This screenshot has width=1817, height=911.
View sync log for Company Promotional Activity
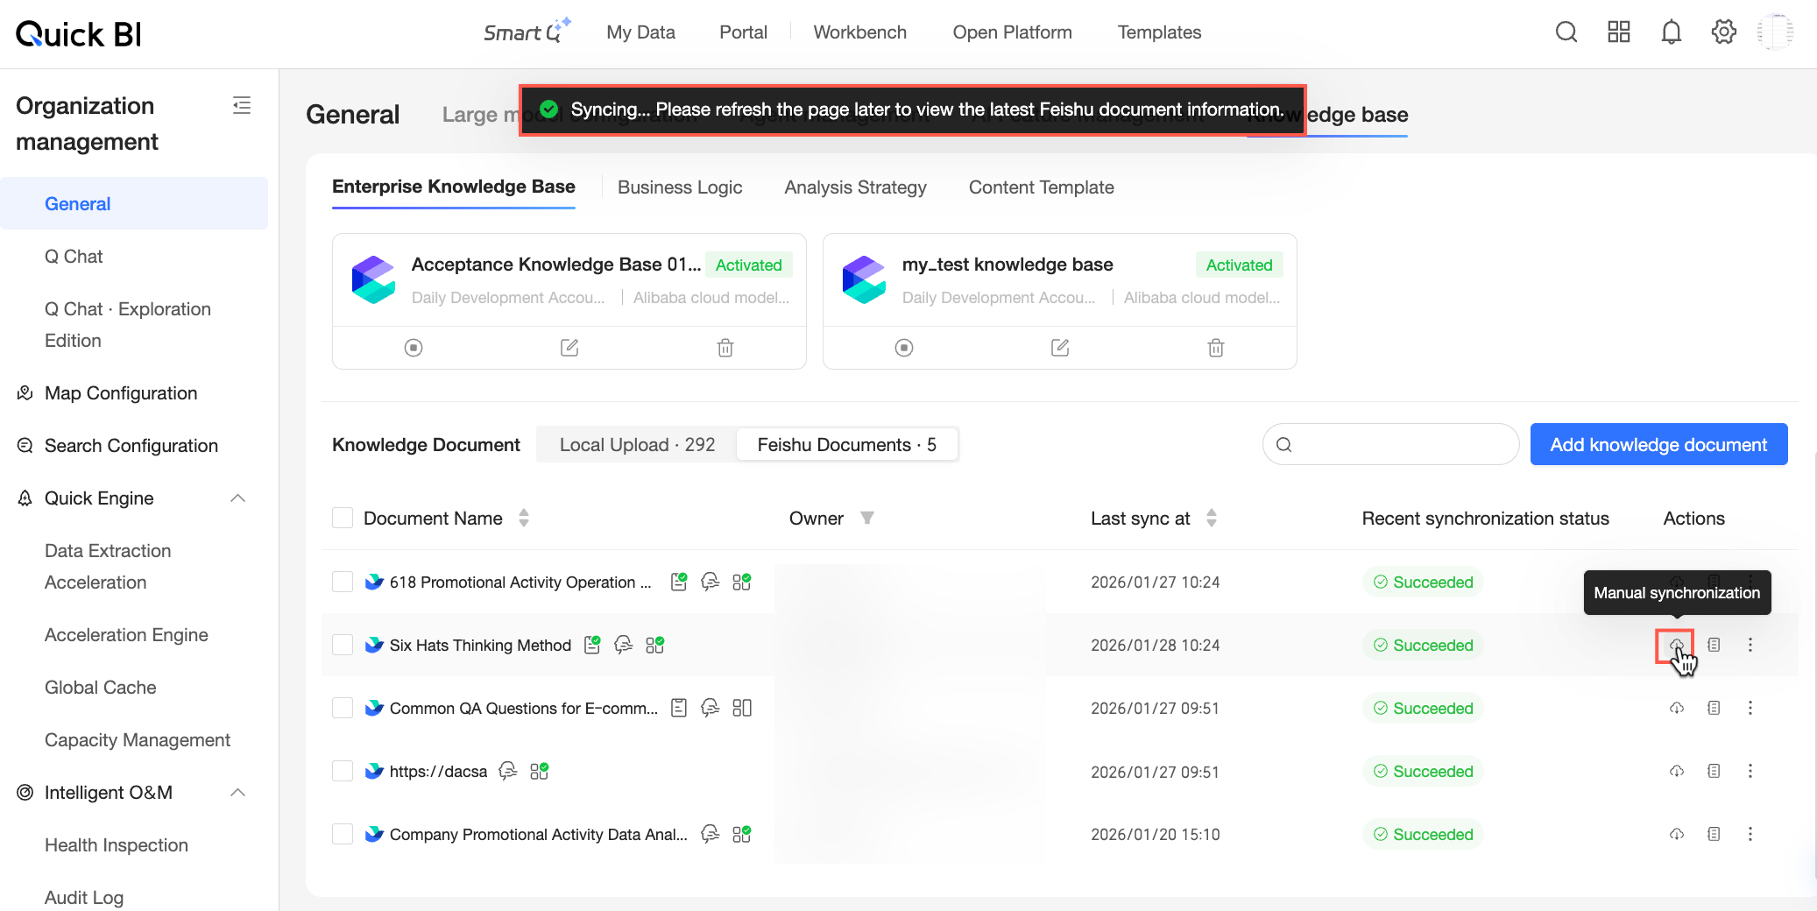(x=1714, y=834)
